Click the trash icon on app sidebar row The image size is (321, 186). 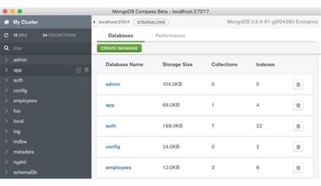pyautogui.click(x=86, y=70)
